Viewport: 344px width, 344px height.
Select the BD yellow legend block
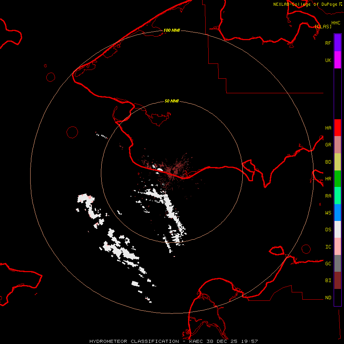338,162
